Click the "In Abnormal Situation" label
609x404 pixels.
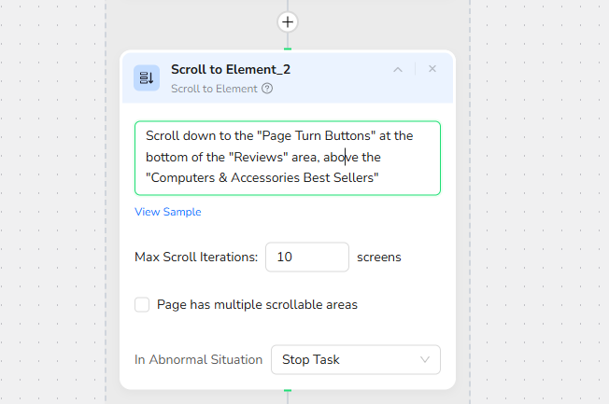[199, 359]
